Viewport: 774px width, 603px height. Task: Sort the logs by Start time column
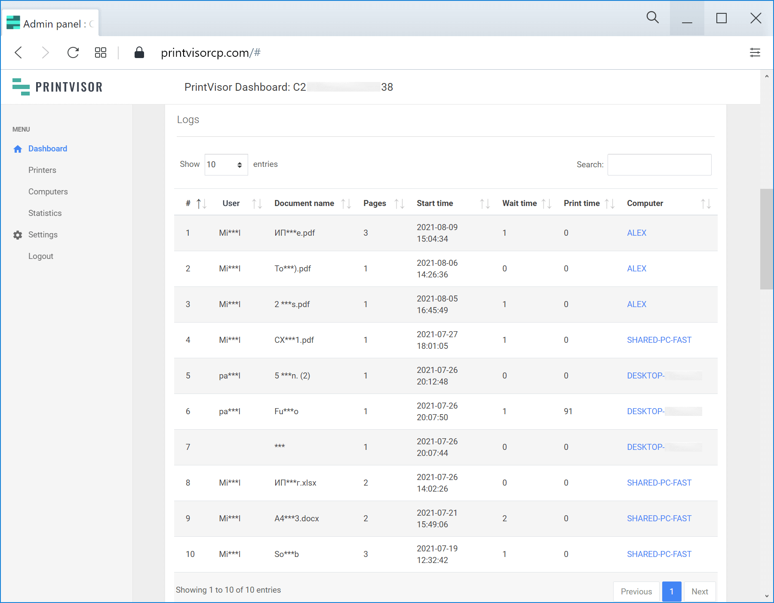click(x=484, y=203)
